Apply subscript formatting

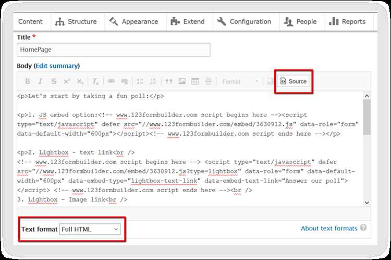coord(80,81)
